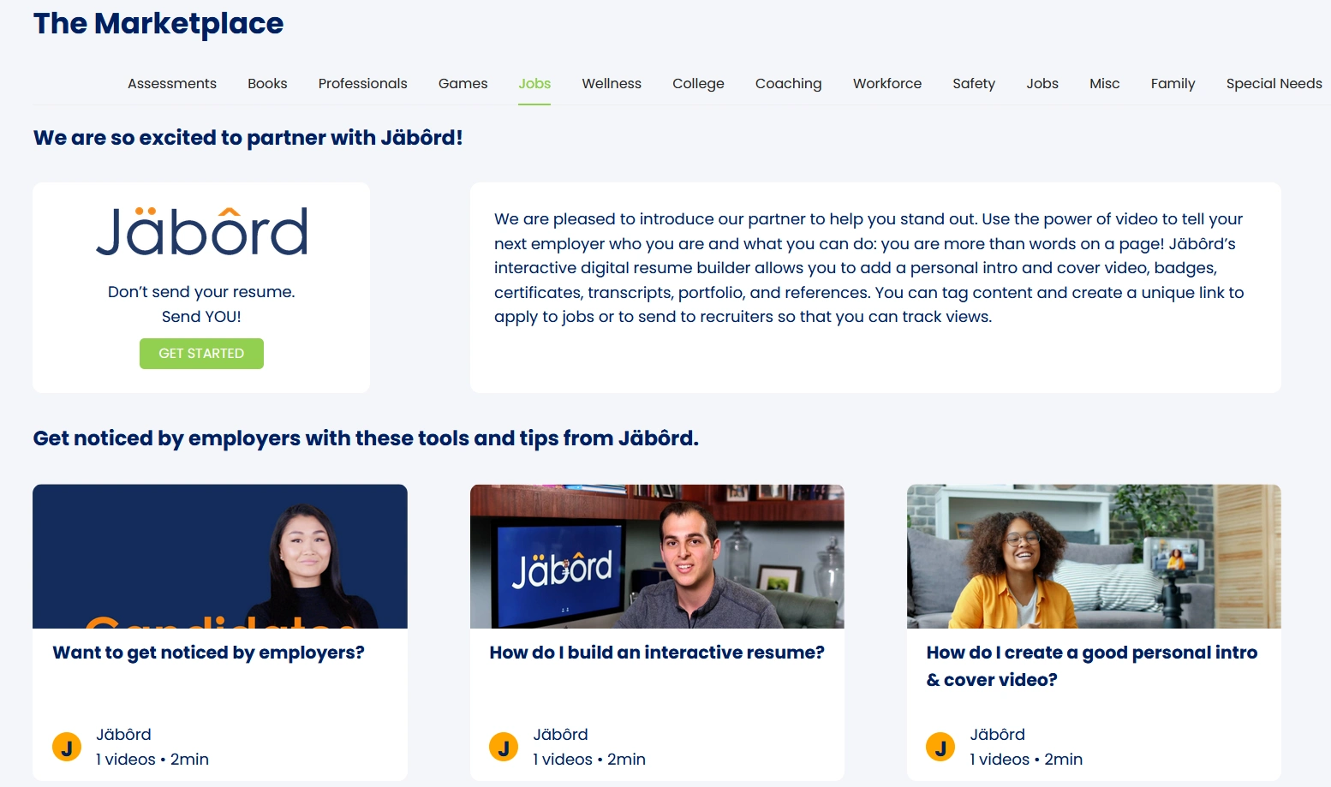Click the Jobs tab between Safety and Misc

tap(1042, 84)
